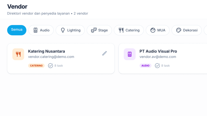
Task: Filter vendors by Catering category
Action: [x=129, y=30]
